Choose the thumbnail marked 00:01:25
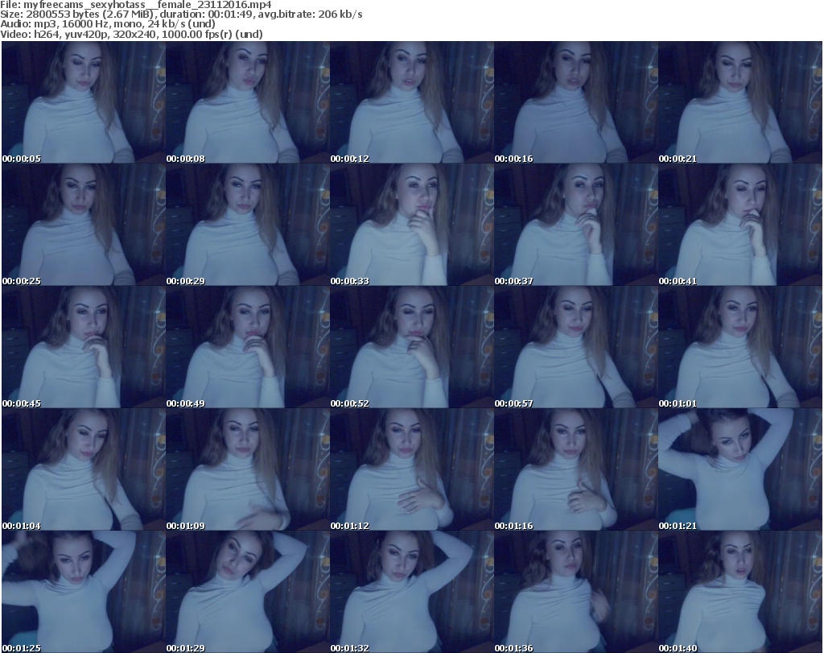The height and width of the screenshot is (653, 824). (84, 592)
